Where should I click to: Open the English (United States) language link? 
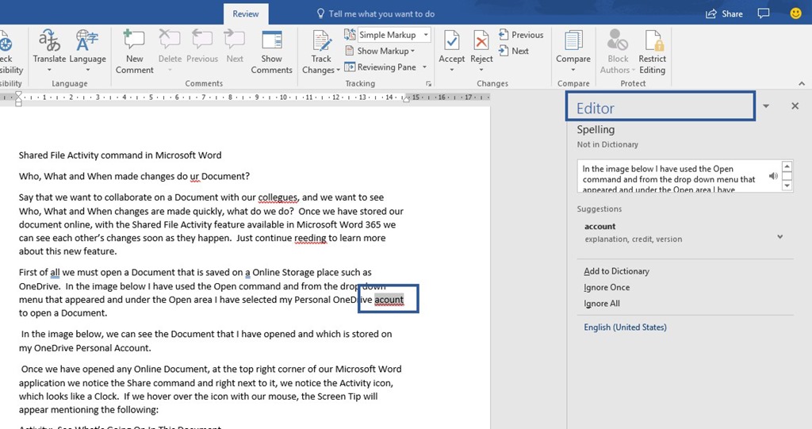625,327
